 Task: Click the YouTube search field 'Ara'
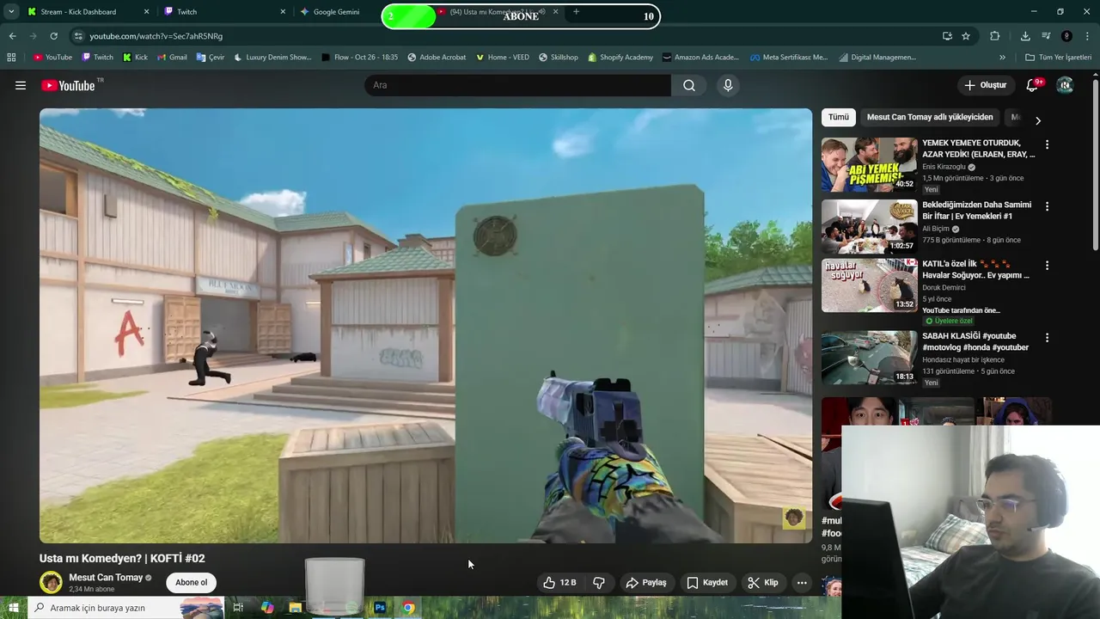pyautogui.click(x=517, y=85)
